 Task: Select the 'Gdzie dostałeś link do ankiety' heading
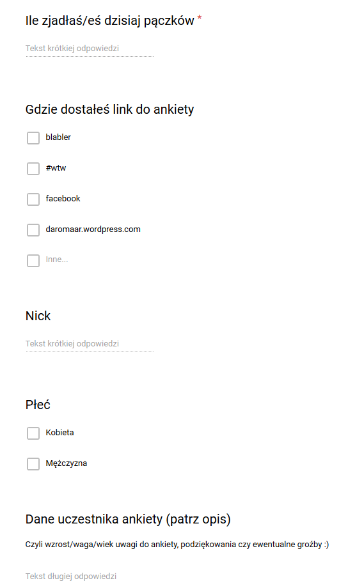click(x=110, y=110)
